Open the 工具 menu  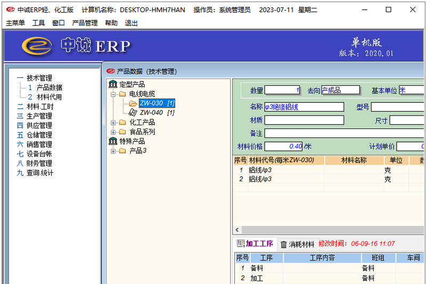38,23
